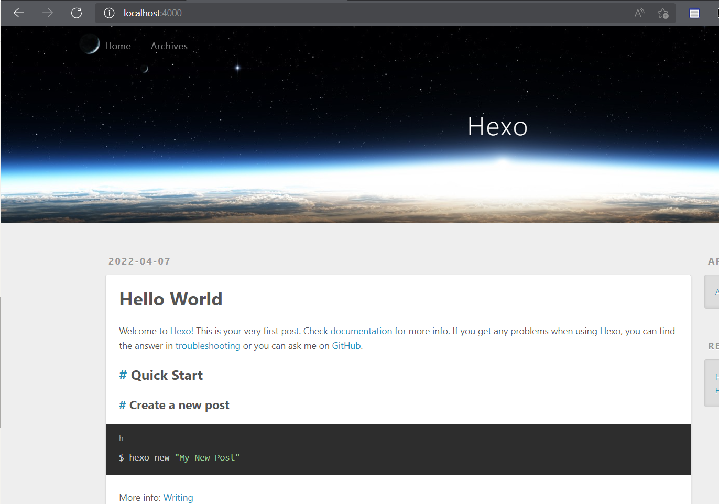Open the troubleshooting link
Viewport: 719px width, 504px height.
tap(208, 346)
